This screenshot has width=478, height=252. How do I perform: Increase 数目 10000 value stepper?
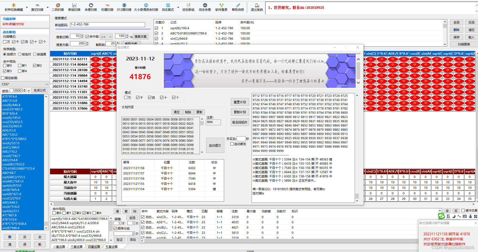pos(25,90)
